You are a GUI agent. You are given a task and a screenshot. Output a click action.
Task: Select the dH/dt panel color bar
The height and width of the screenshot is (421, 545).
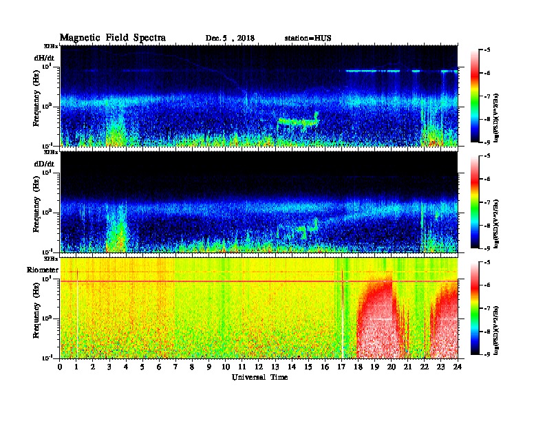click(x=475, y=96)
